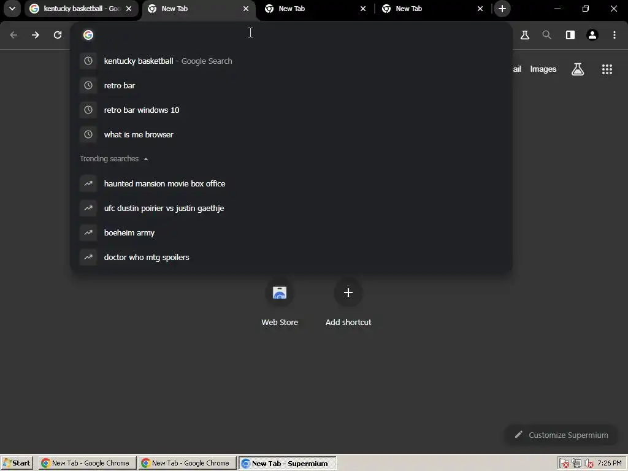The height and width of the screenshot is (471, 628).
Task: Close the kentucky basketball tab
Action: (129, 9)
